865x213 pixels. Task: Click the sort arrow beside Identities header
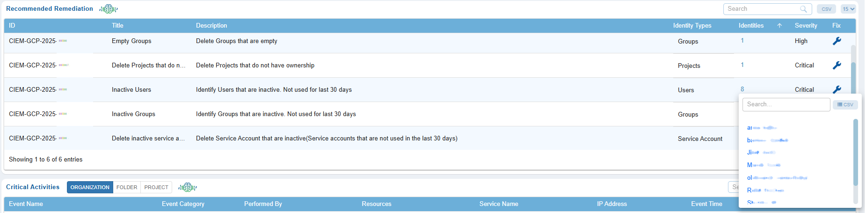(779, 26)
